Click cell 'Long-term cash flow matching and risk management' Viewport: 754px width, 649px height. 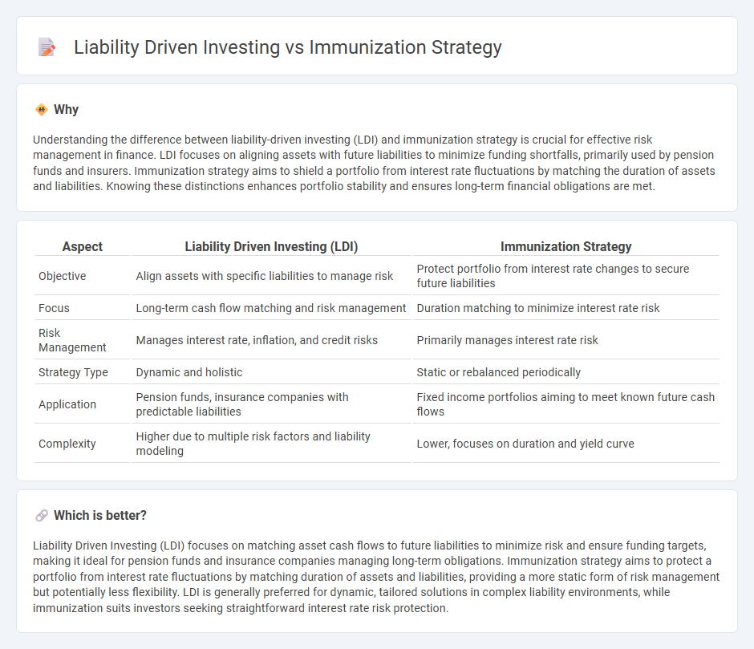click(x=271, y=308)
